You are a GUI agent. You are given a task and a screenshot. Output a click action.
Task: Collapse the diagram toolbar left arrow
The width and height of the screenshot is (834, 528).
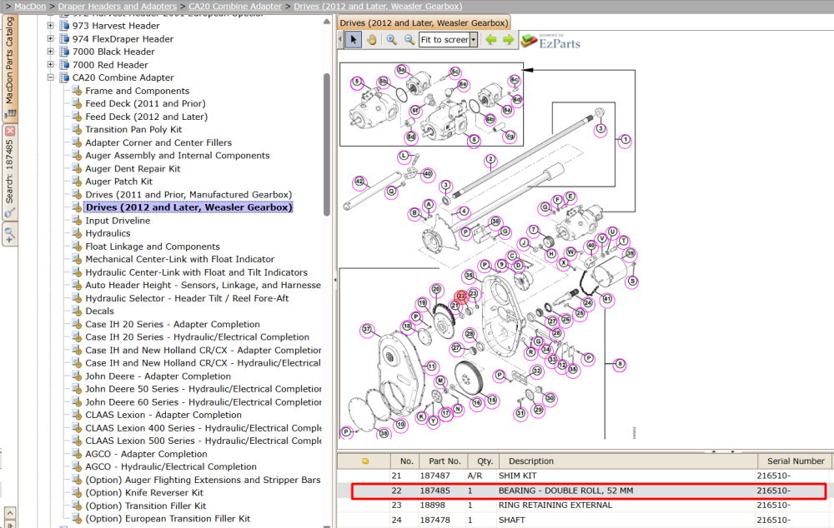[x=340, y=40]
